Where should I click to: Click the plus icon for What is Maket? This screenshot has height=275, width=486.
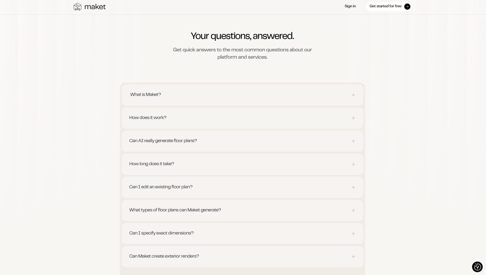353,95
